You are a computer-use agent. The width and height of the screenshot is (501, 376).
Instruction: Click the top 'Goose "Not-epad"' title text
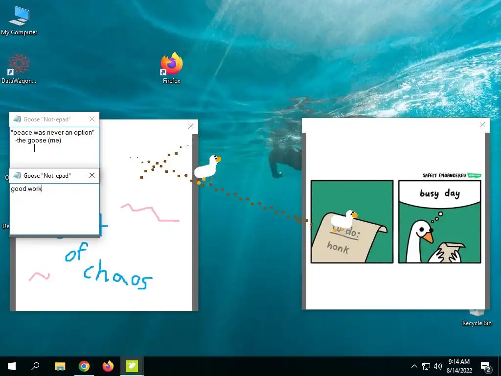(47, 119)
